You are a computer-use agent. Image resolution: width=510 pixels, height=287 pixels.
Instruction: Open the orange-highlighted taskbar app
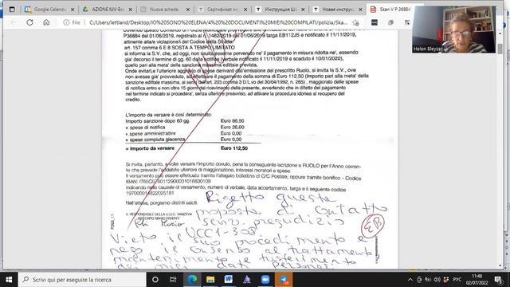284,280
